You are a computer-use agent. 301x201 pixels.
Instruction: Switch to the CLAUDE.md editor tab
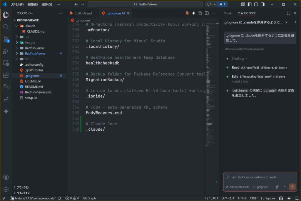[x=83, y=13]
